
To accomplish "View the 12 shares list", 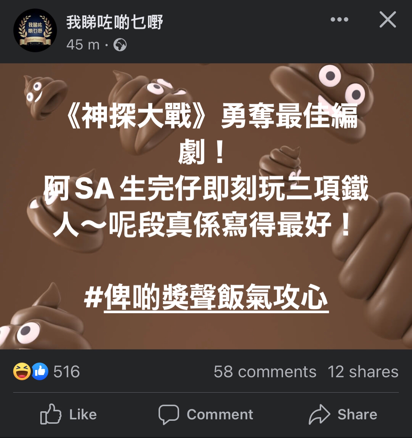I will (x=363, y=372).
